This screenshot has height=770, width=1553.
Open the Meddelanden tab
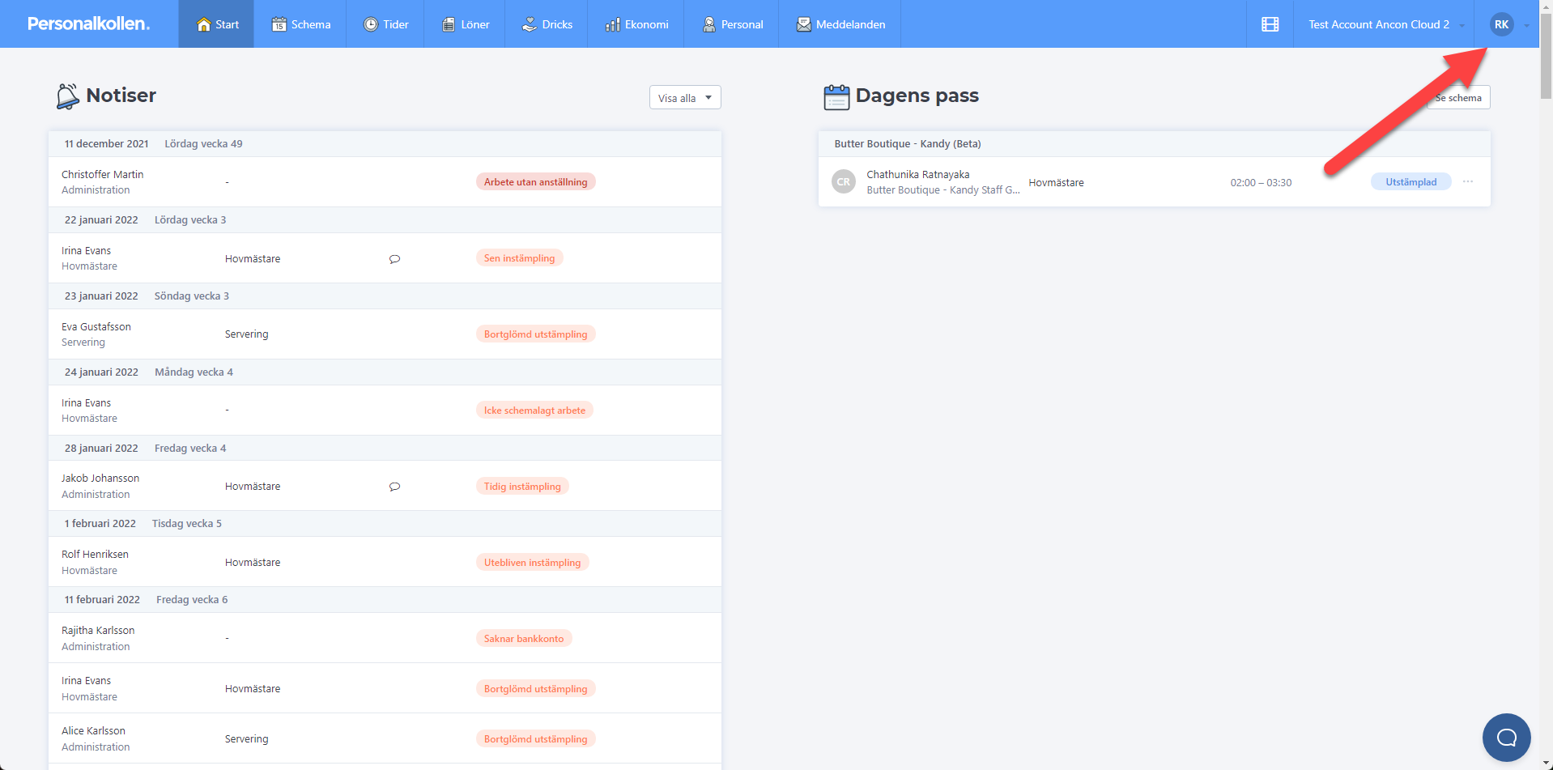840,24
